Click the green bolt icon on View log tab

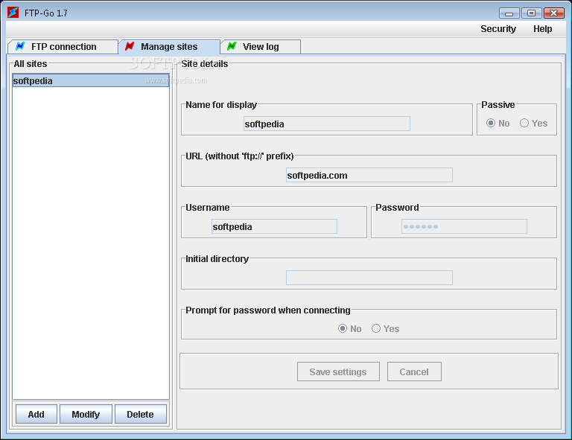tap(232, 46)
